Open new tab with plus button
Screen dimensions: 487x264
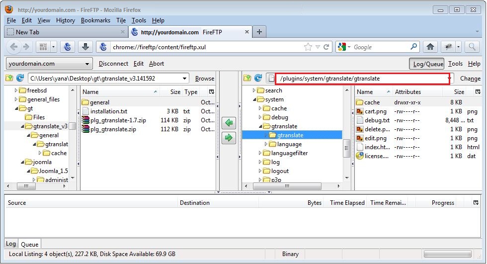(x=259, y=32)
